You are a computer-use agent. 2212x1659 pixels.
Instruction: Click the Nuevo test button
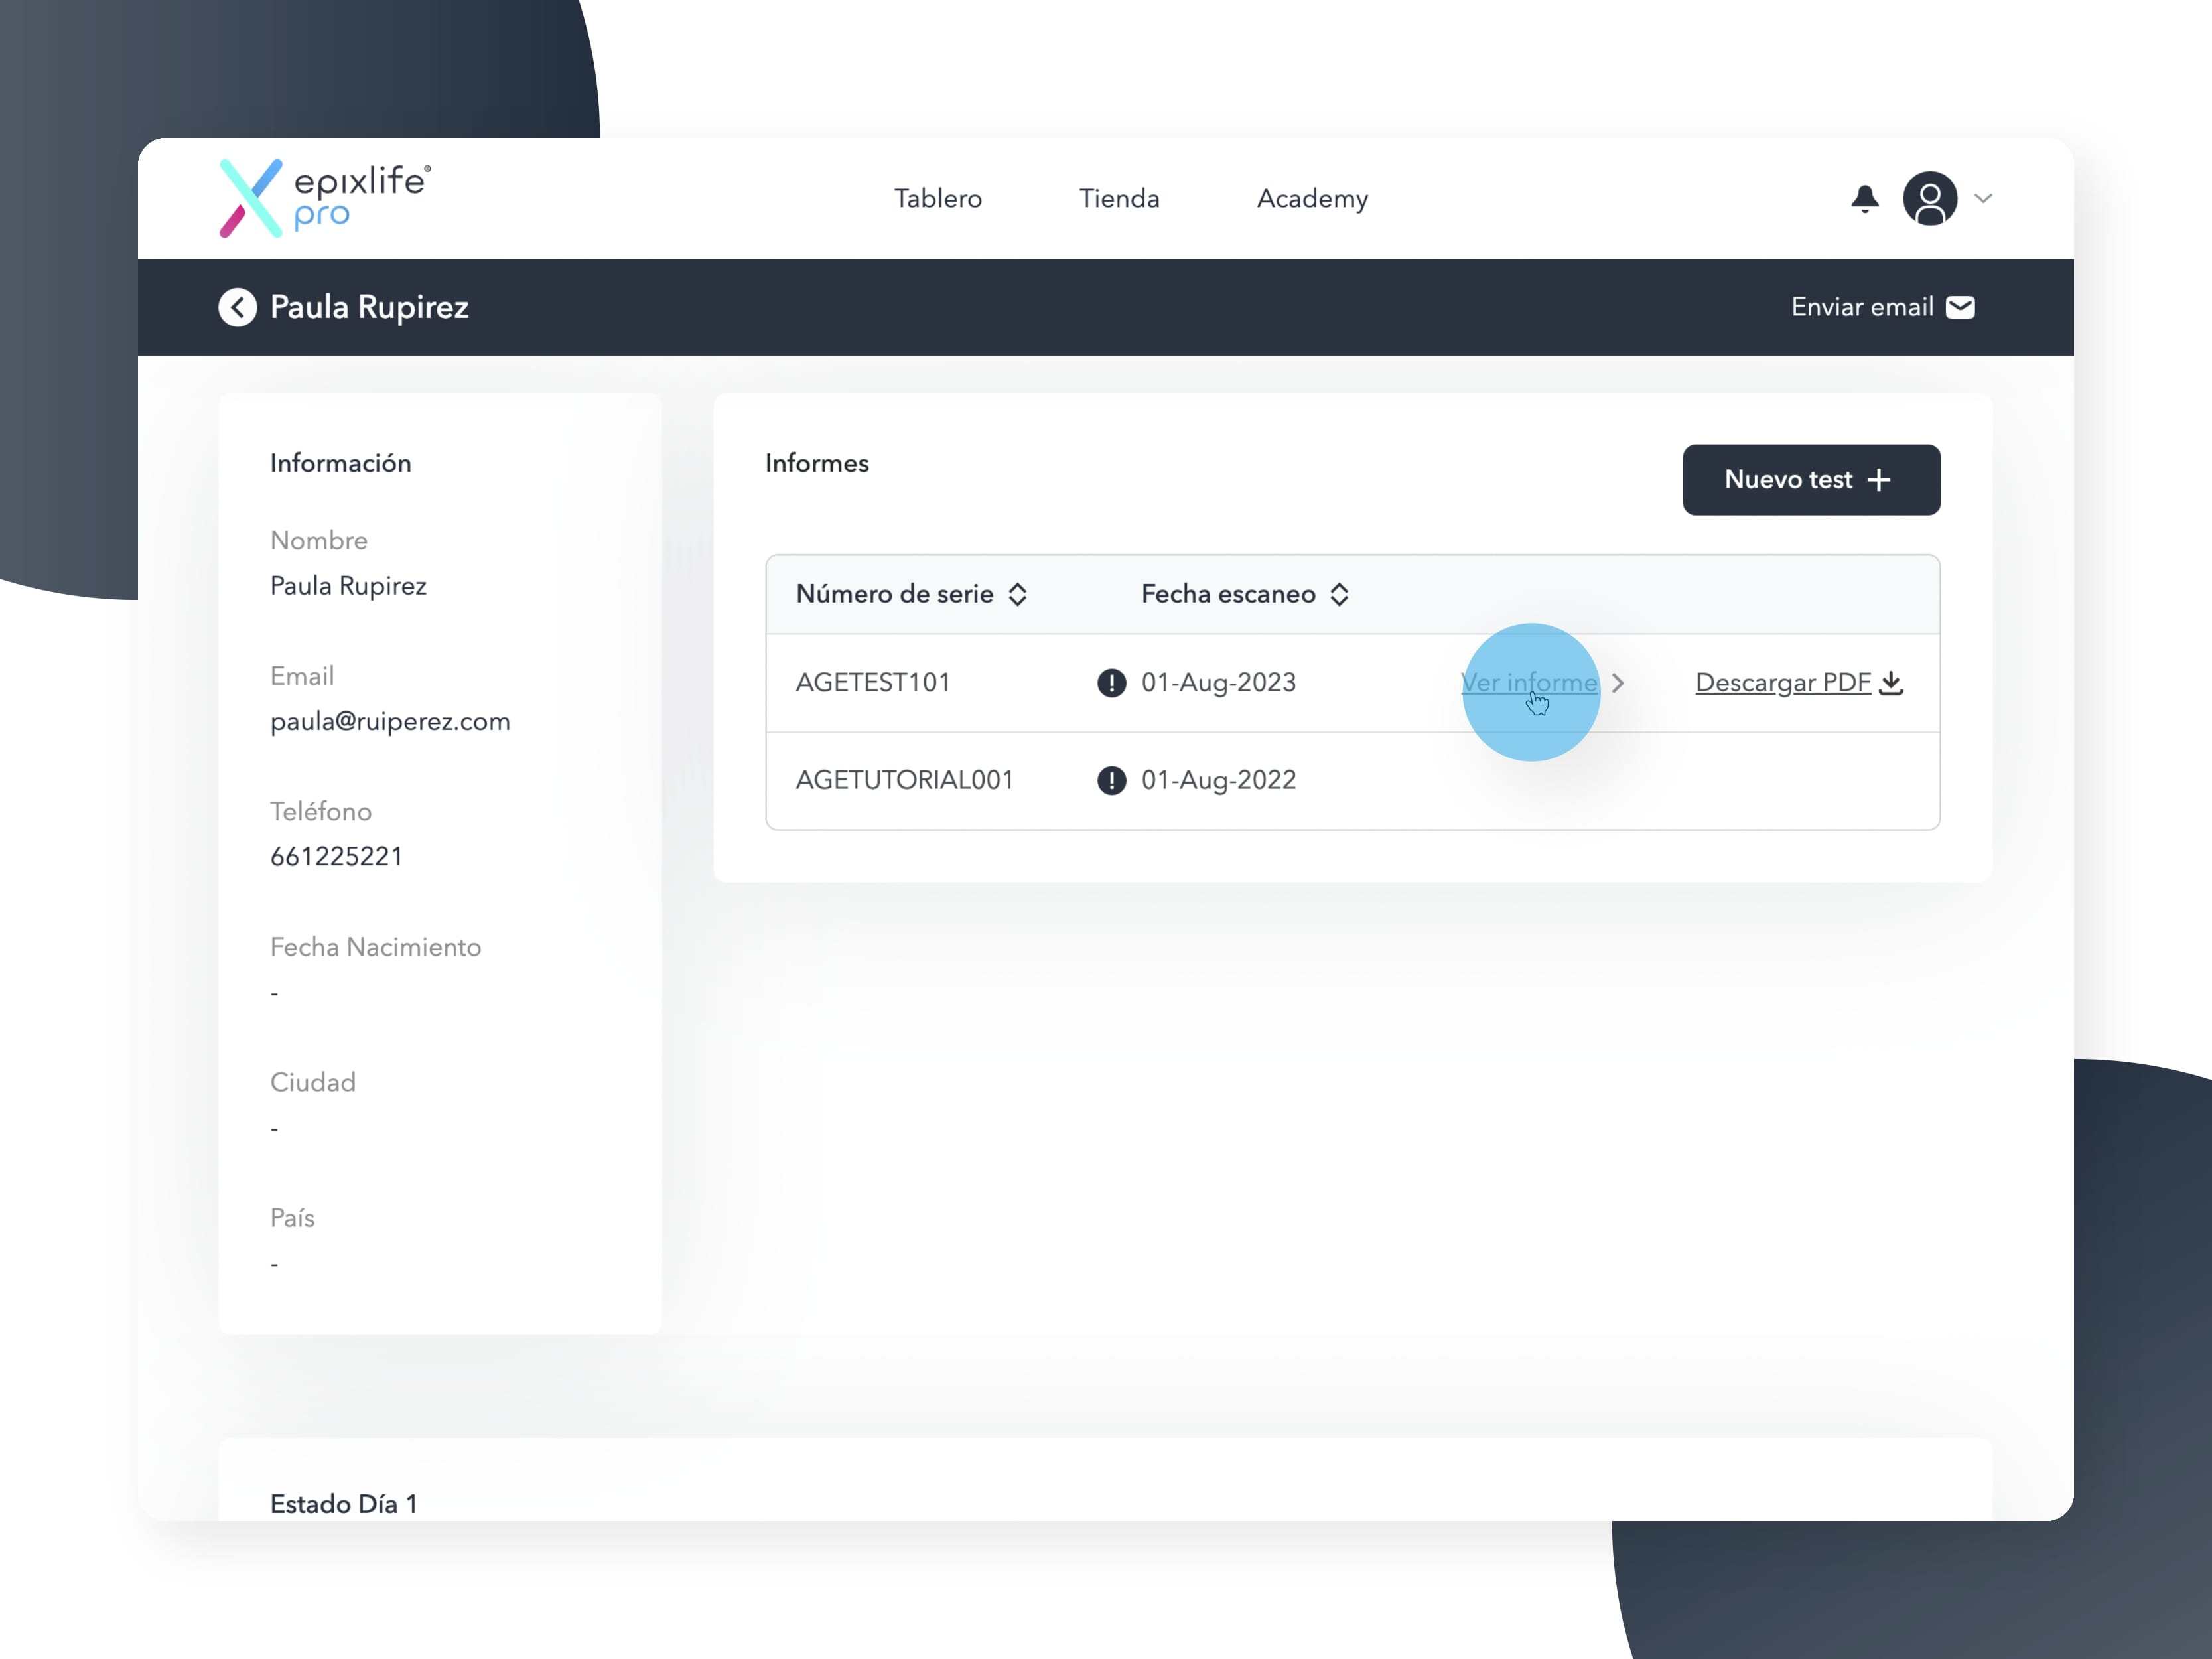tap(1811, 480)
